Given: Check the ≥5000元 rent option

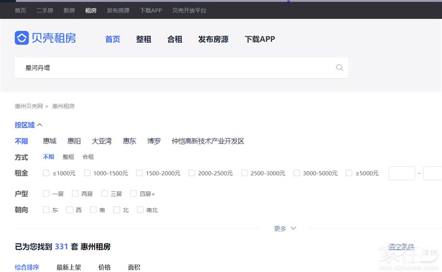Looking at the screenshot, I should 349,173.
